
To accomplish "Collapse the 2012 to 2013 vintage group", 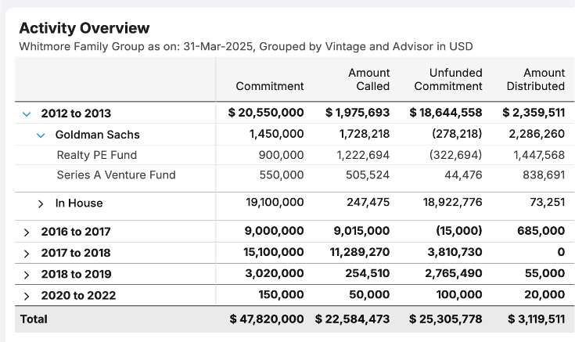I will pyautogui.click(x=27, y=113).
